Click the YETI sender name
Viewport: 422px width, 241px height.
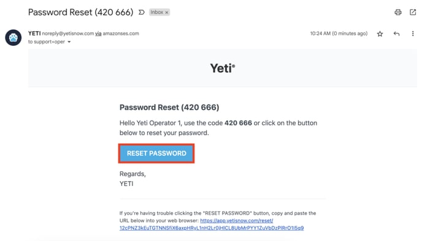[34, 34]
